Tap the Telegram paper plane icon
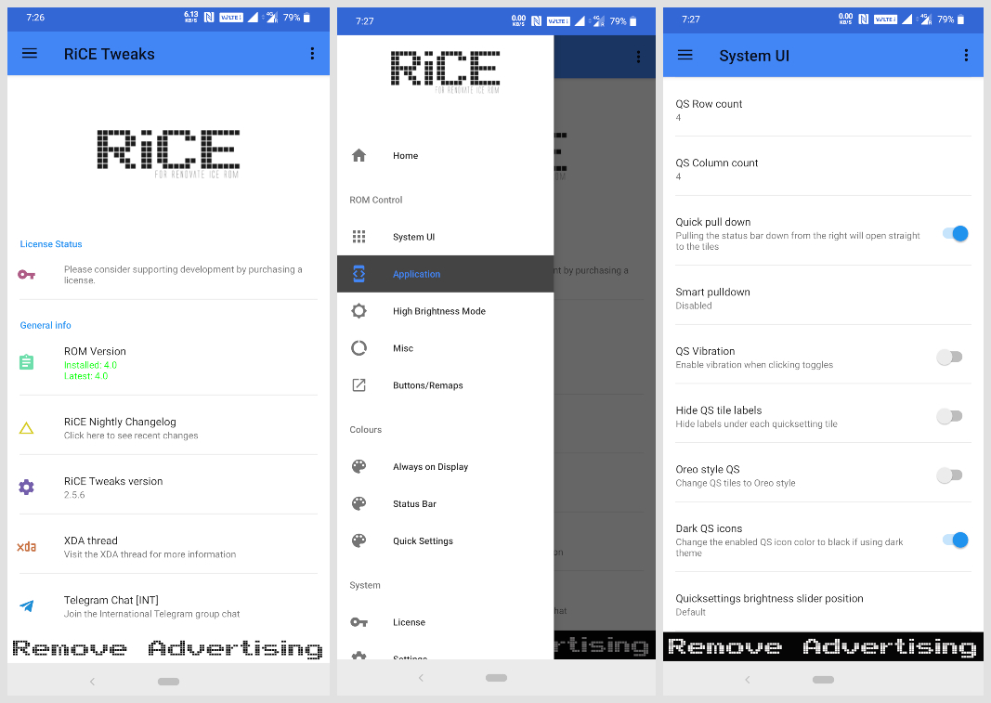991x703 pixels. tap(27, 605)
